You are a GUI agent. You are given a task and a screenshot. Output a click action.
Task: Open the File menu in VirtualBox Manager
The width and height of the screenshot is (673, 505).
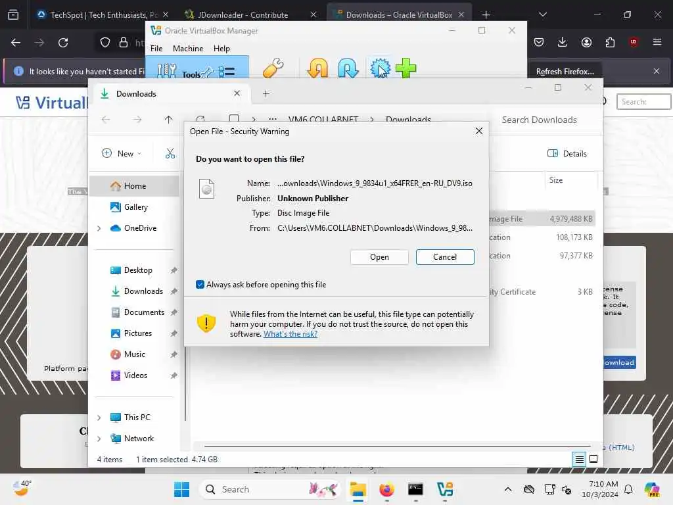tap(156, 49)
